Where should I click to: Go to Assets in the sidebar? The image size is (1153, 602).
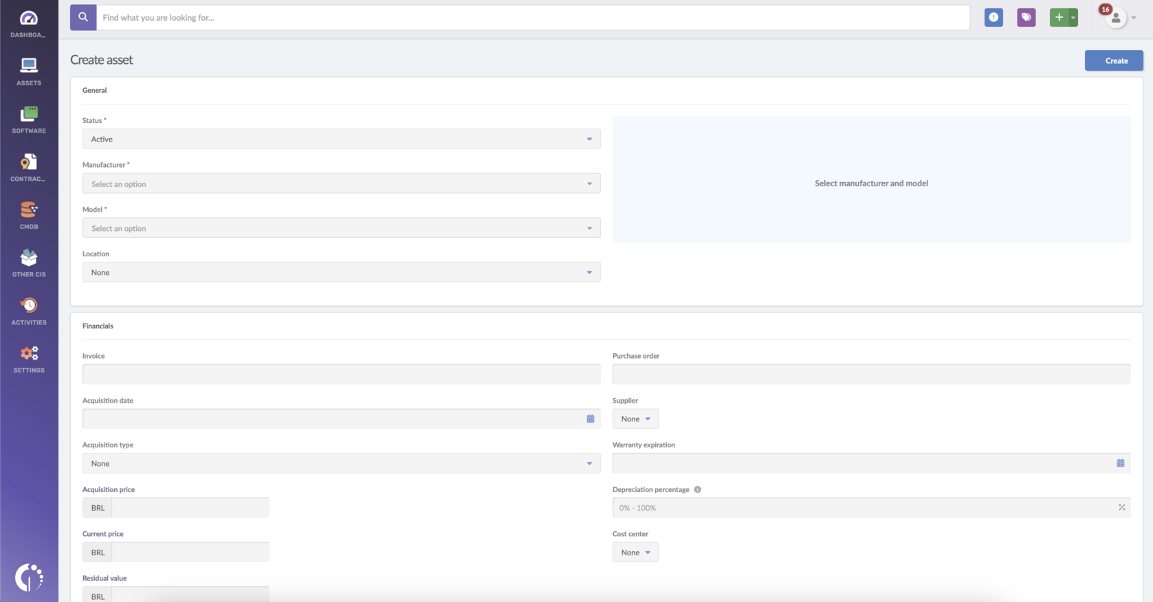(28, 71)
